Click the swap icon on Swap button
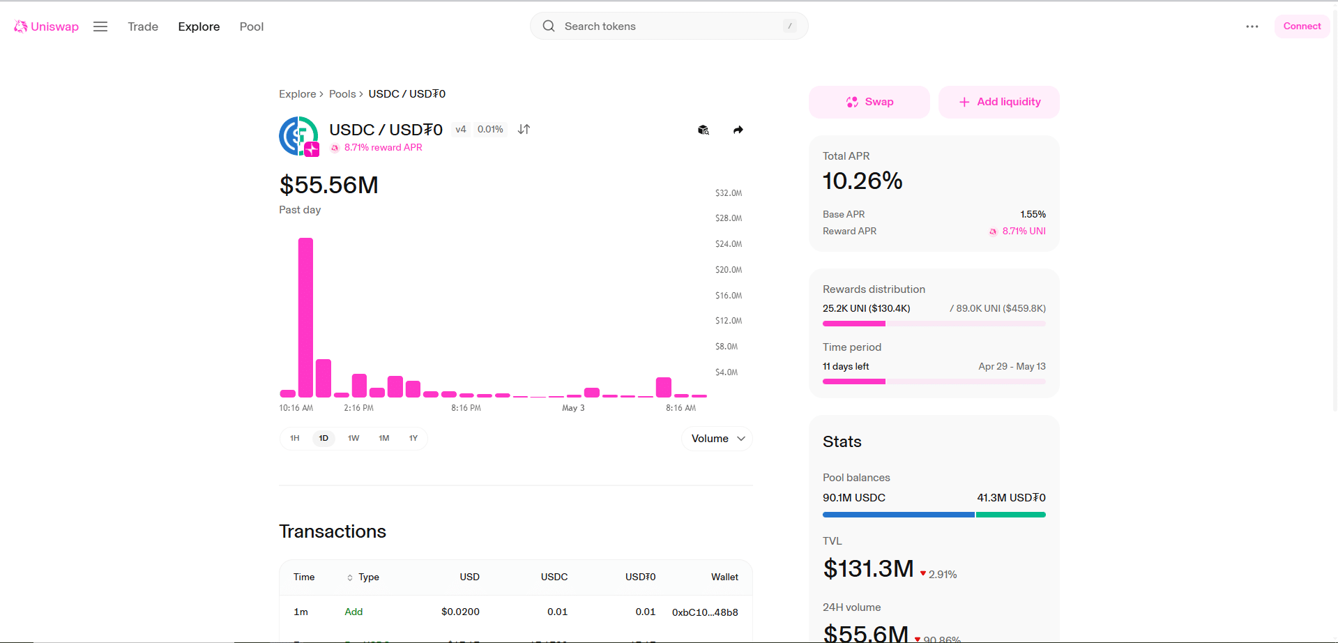The width and height of the screenshot is (1338, 643). tap(852, 102)
